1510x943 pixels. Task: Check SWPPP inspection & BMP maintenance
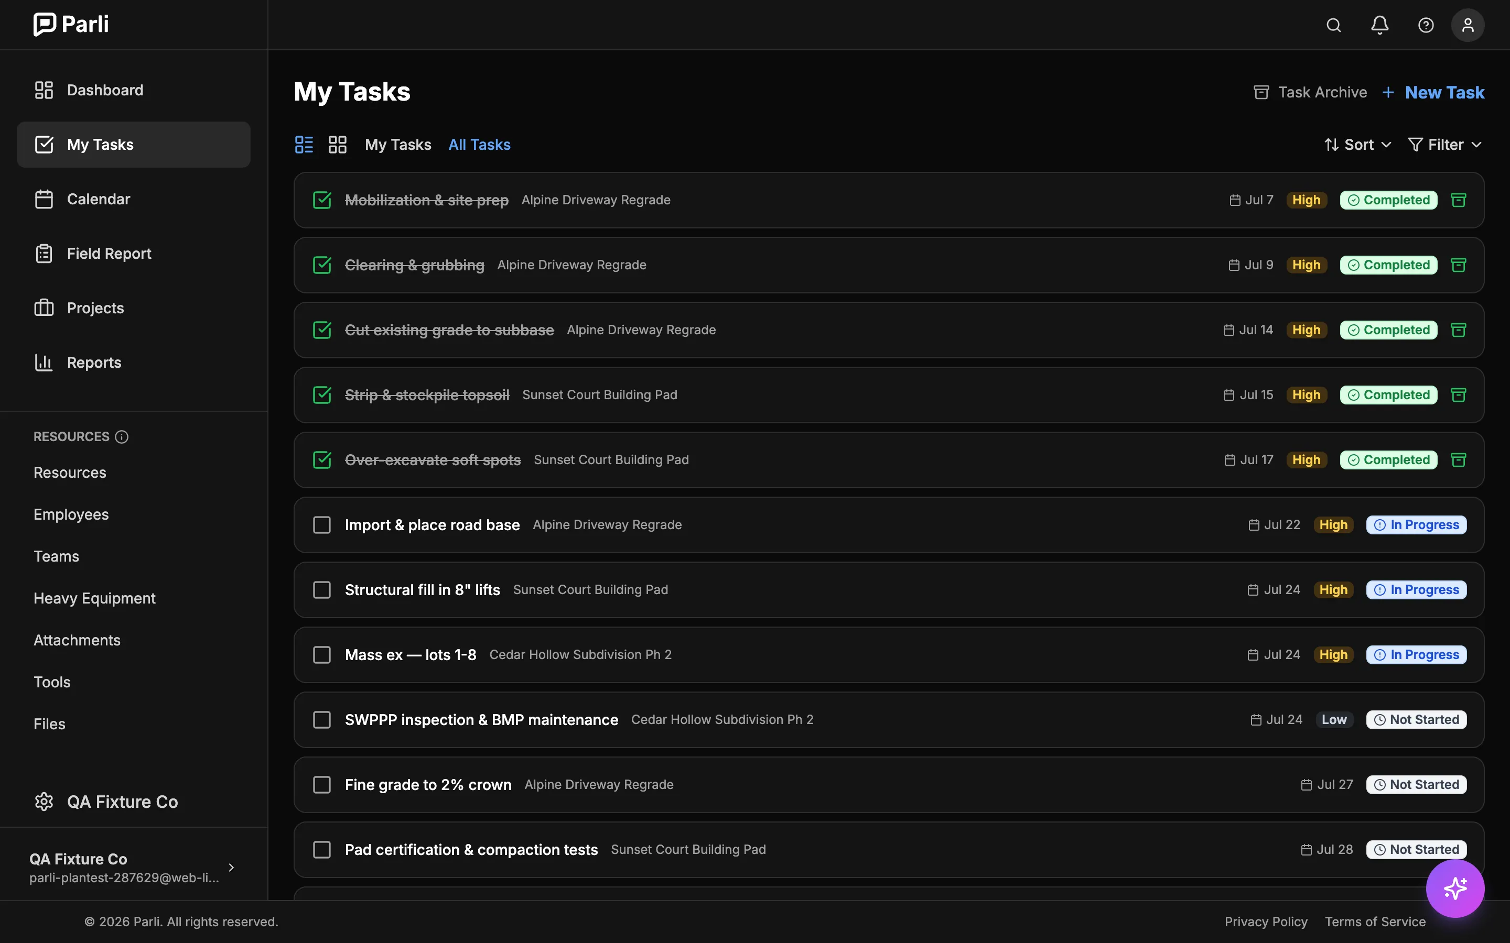tap(322, 720)
